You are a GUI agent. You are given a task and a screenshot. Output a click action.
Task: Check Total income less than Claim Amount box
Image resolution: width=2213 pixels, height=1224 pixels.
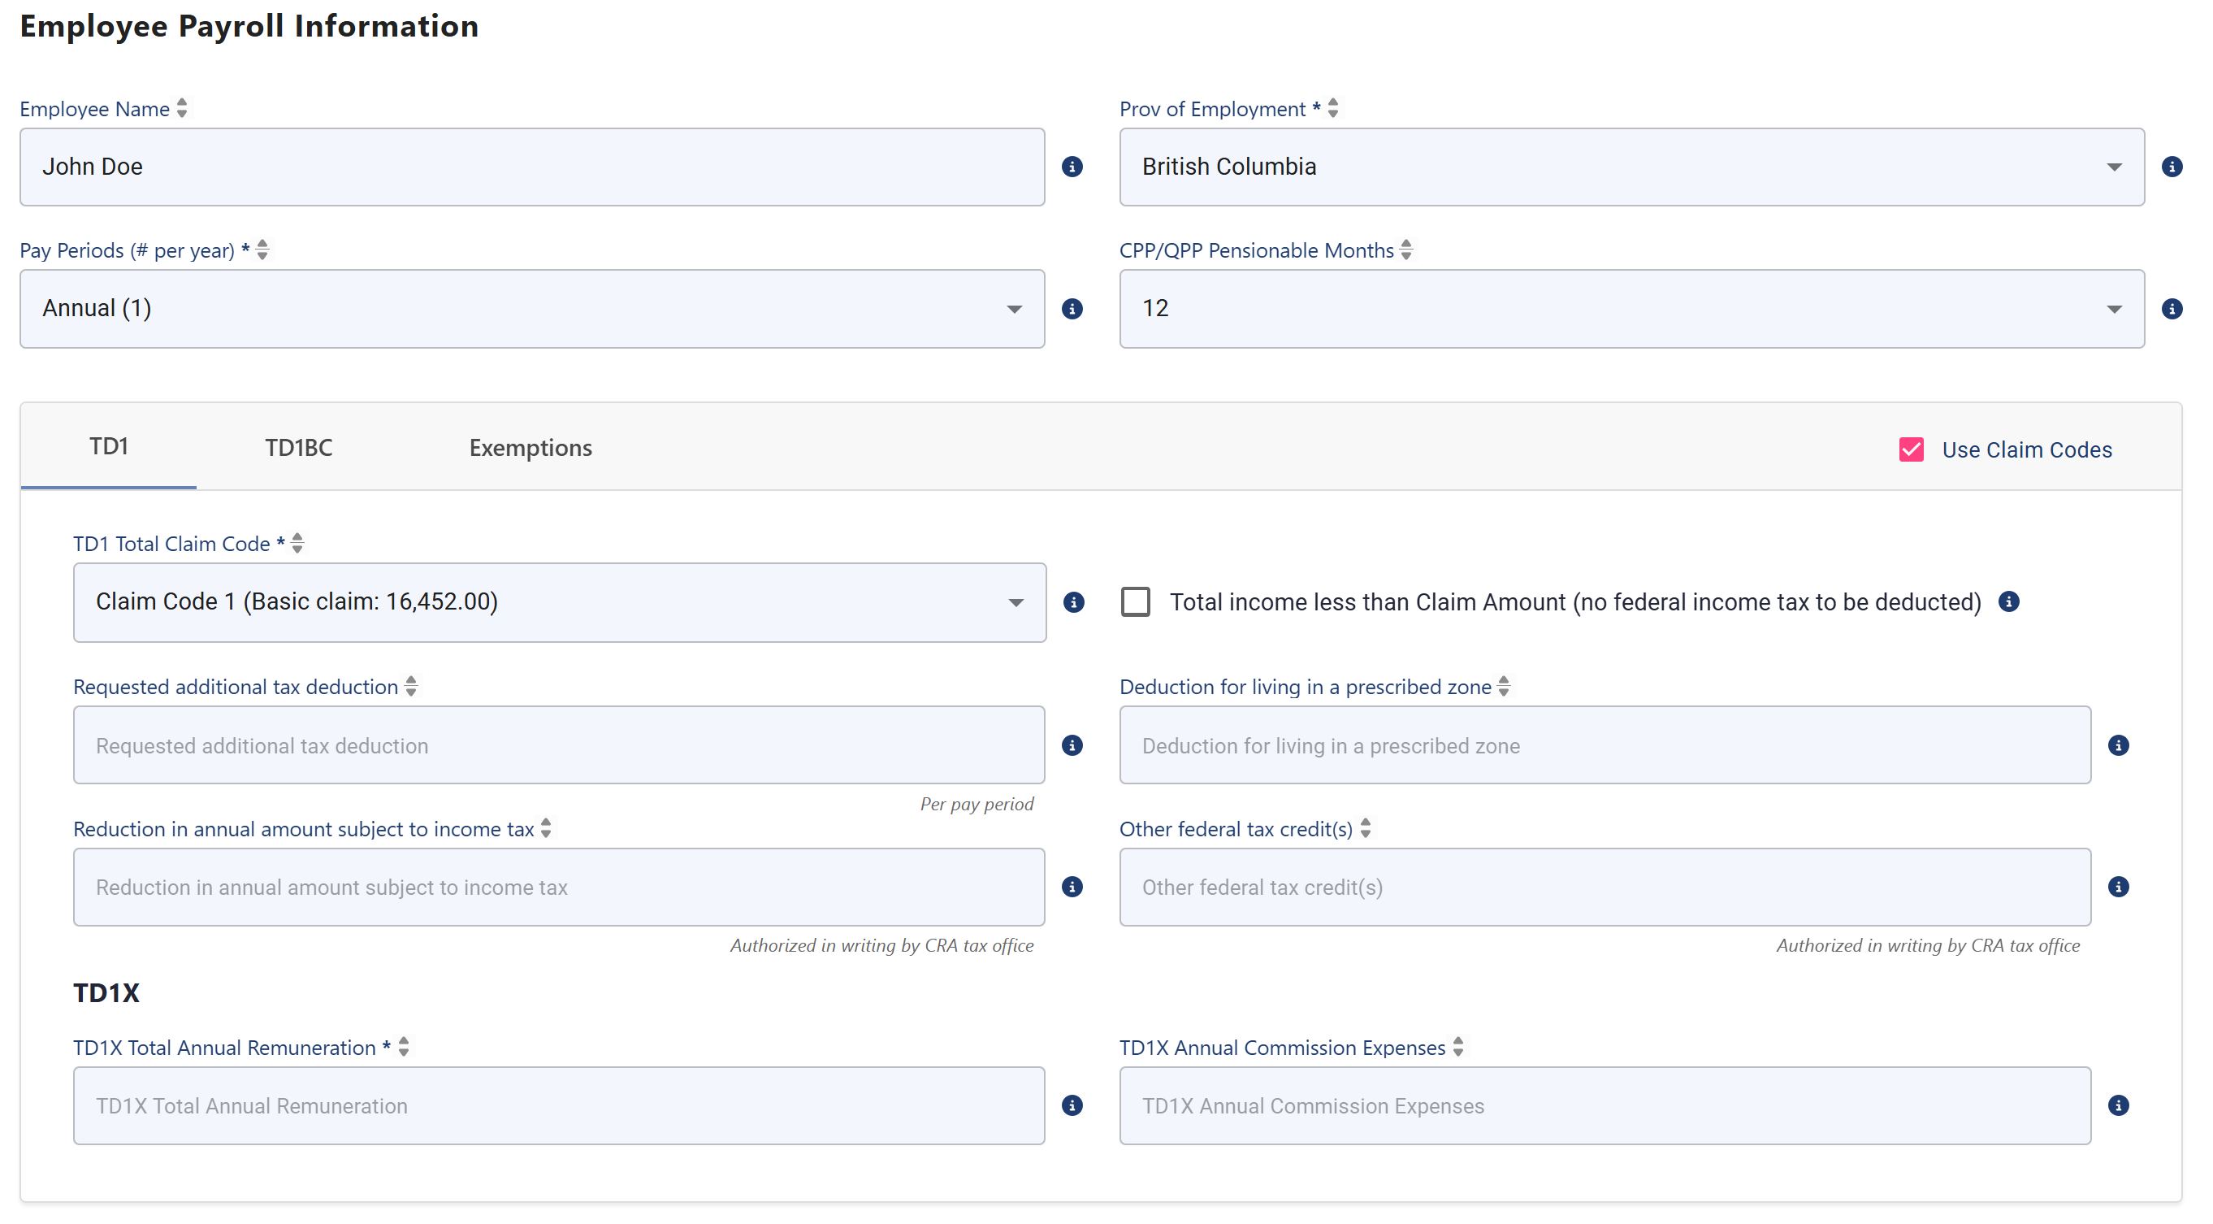pos(1135,601)
